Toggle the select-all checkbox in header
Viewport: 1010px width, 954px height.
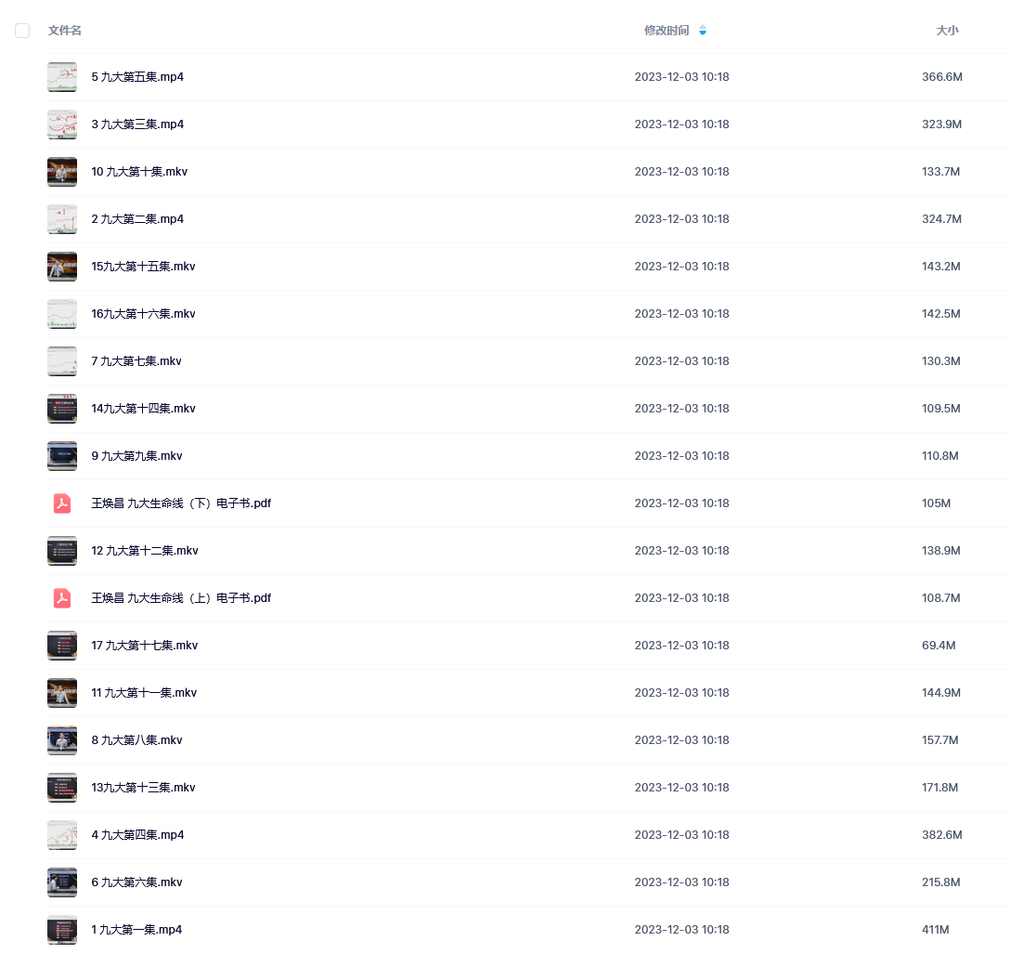click(22, 31)
